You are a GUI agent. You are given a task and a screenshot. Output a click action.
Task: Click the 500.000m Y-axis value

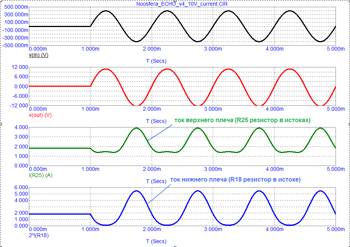tap(16, 7)
